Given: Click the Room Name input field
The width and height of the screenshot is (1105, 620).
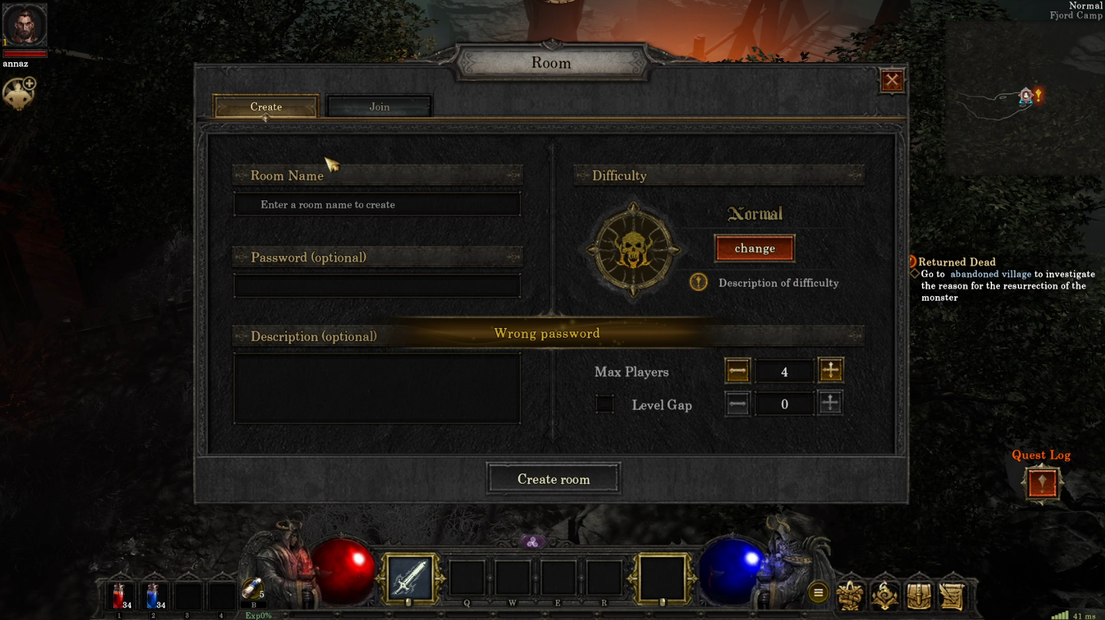Looking at the screenshot, I should [x=377, y=204].
